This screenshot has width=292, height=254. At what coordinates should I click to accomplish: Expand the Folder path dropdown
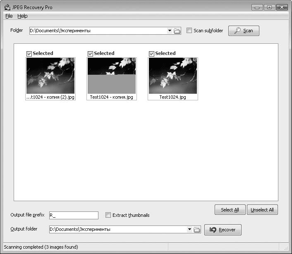point(170,31)
